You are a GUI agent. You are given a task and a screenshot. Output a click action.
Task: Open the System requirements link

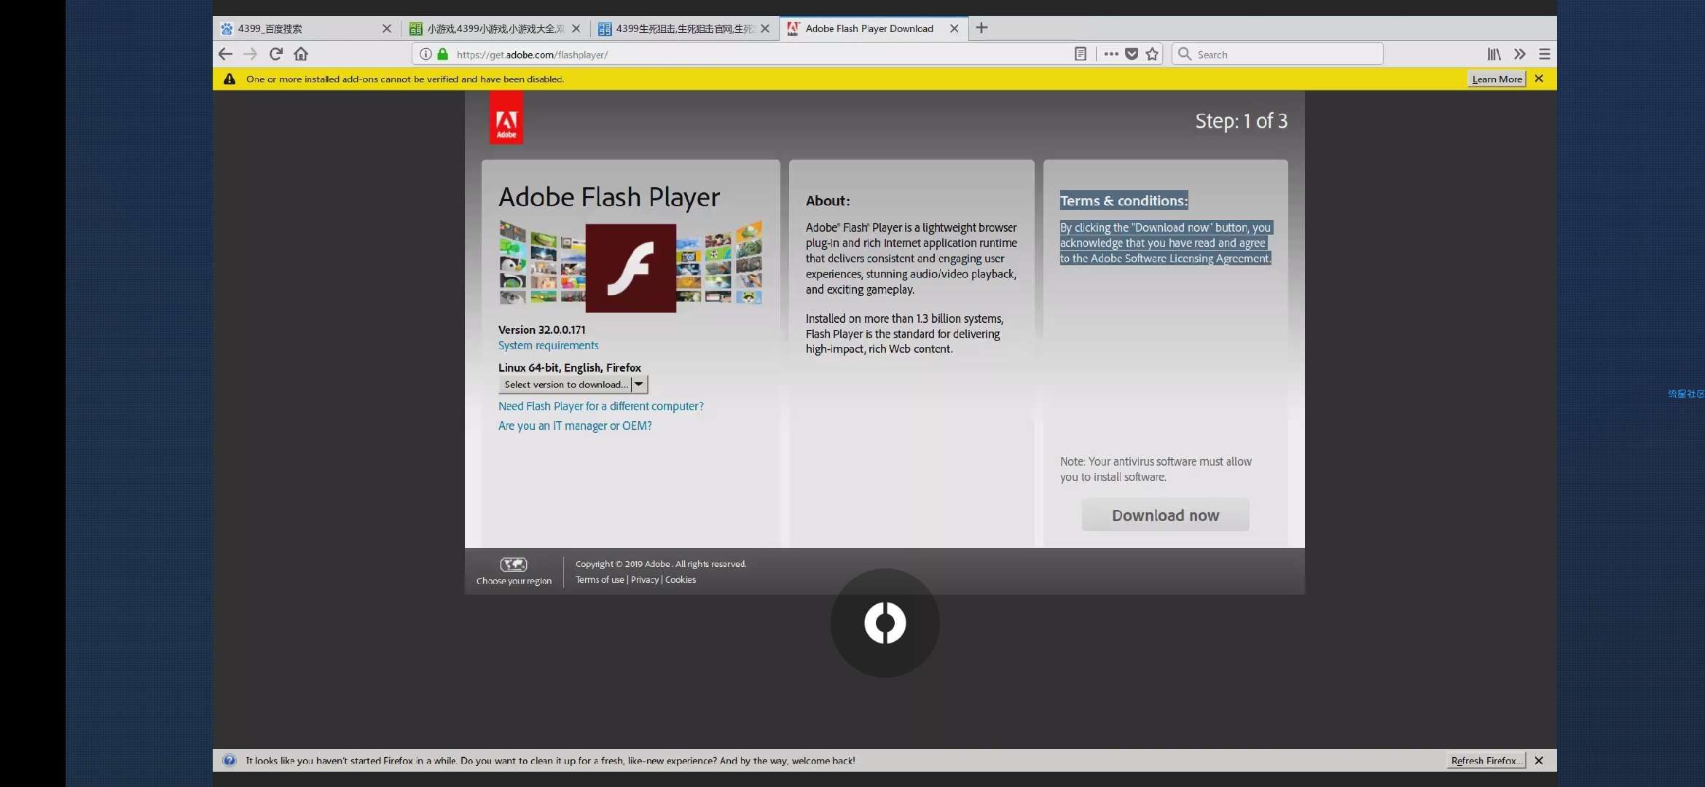click(x=548, y=345)
